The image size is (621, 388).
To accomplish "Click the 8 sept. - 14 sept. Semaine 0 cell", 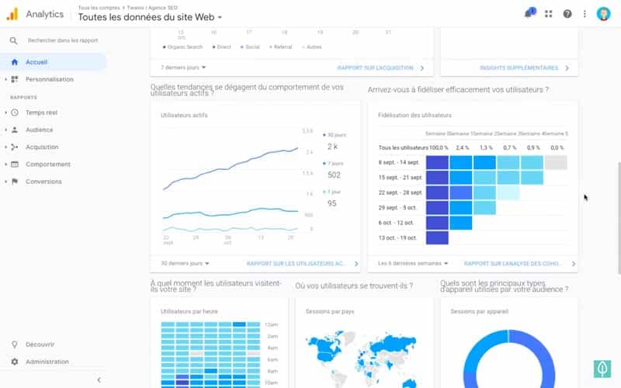I will coord(437,162).
